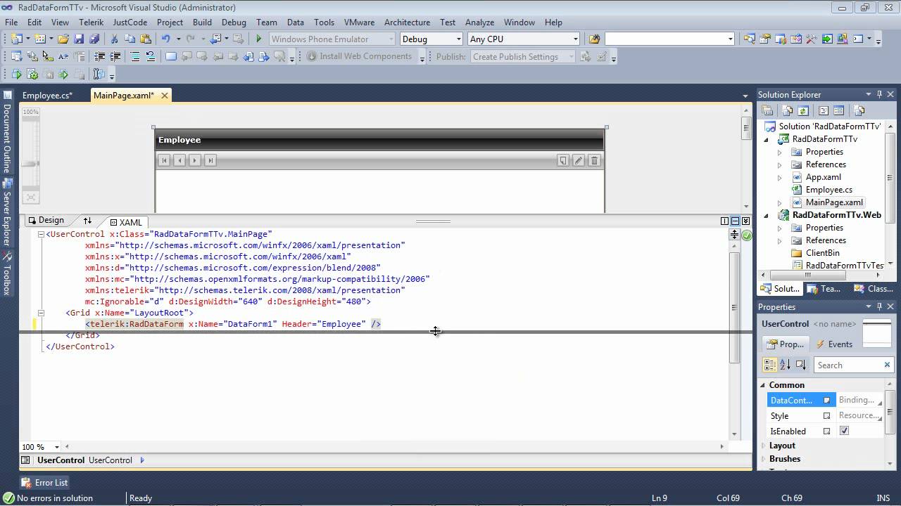Click the Save All toolbar icon
This screenshot has width=901, height=506.
tap(94, 39)
